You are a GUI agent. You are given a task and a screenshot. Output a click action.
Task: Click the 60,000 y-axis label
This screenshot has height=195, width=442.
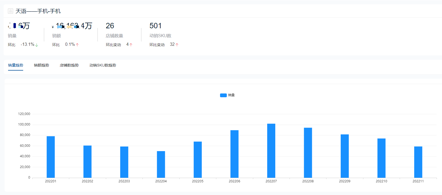tap(25, 146)
